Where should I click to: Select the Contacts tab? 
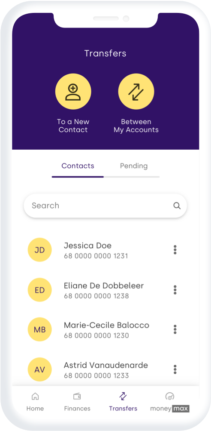78,166
